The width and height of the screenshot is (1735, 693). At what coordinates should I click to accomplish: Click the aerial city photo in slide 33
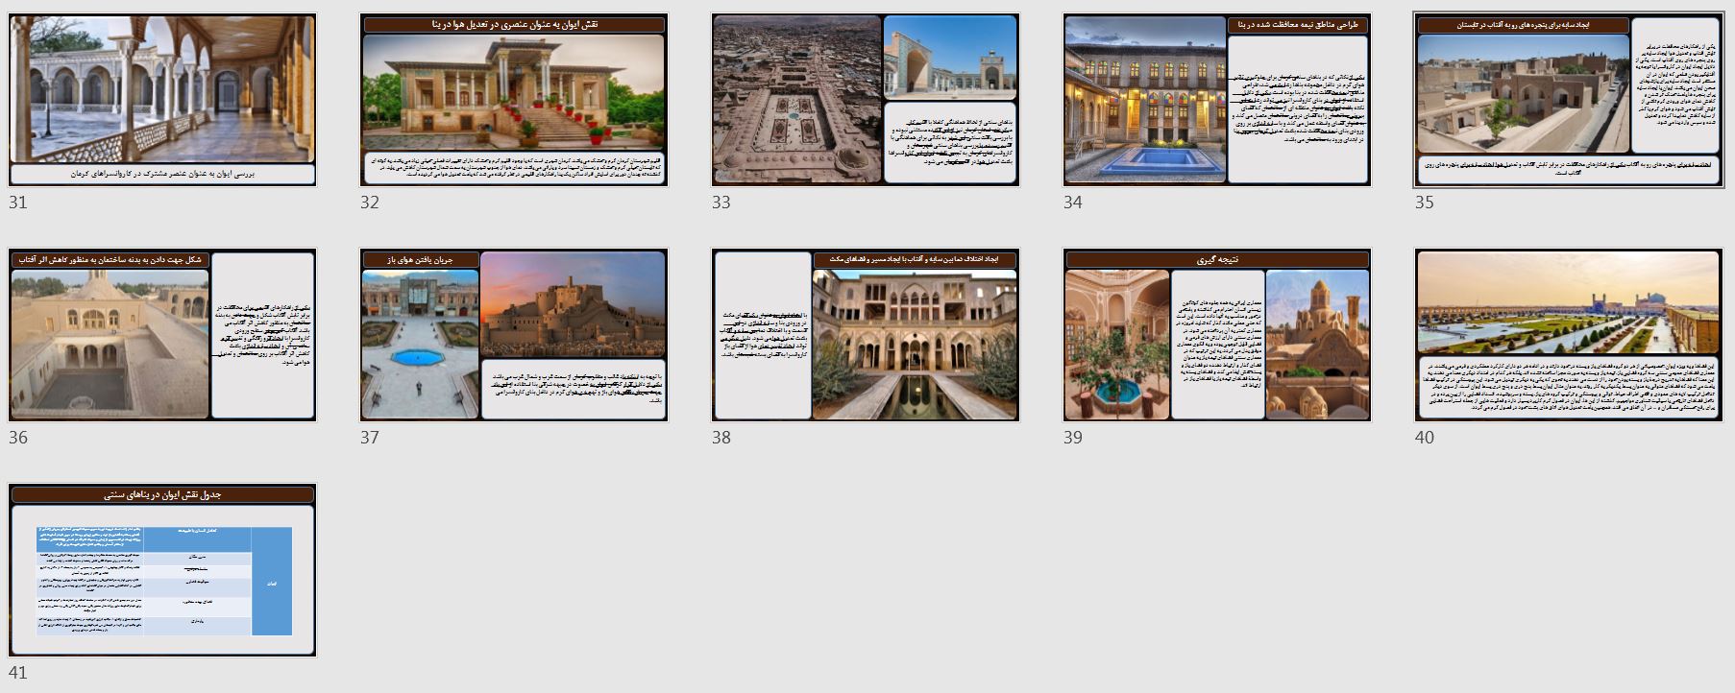[796, 100]
